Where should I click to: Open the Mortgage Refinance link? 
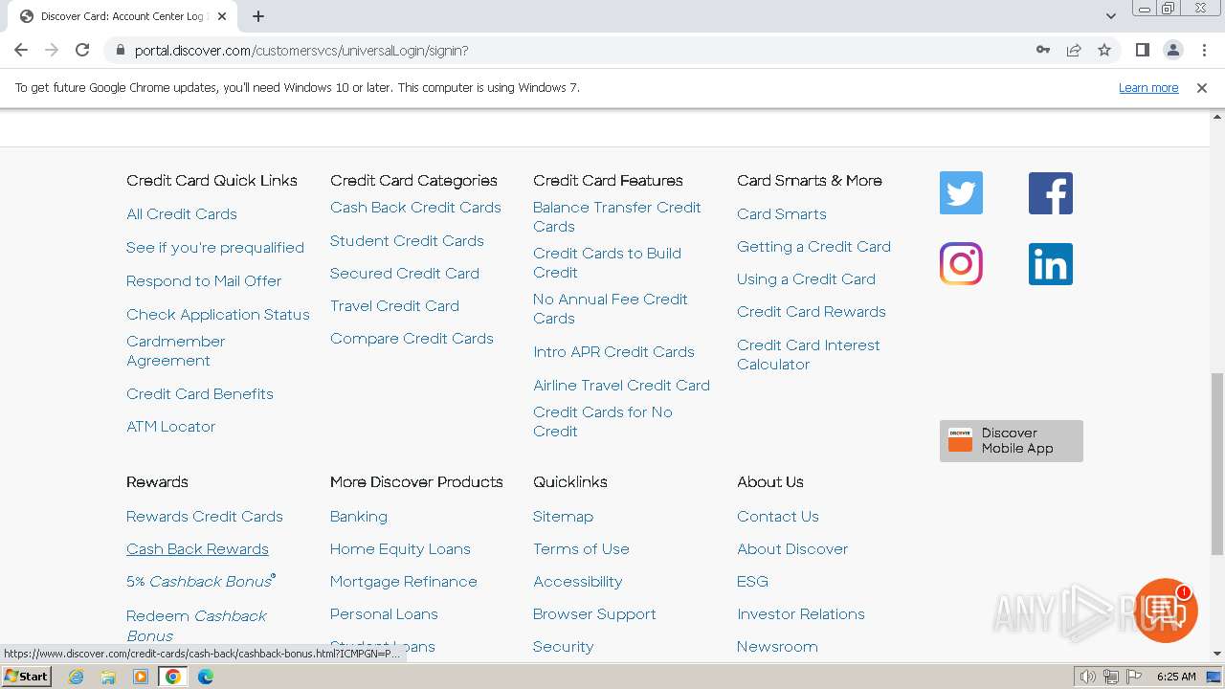click(x=404, y=582)
